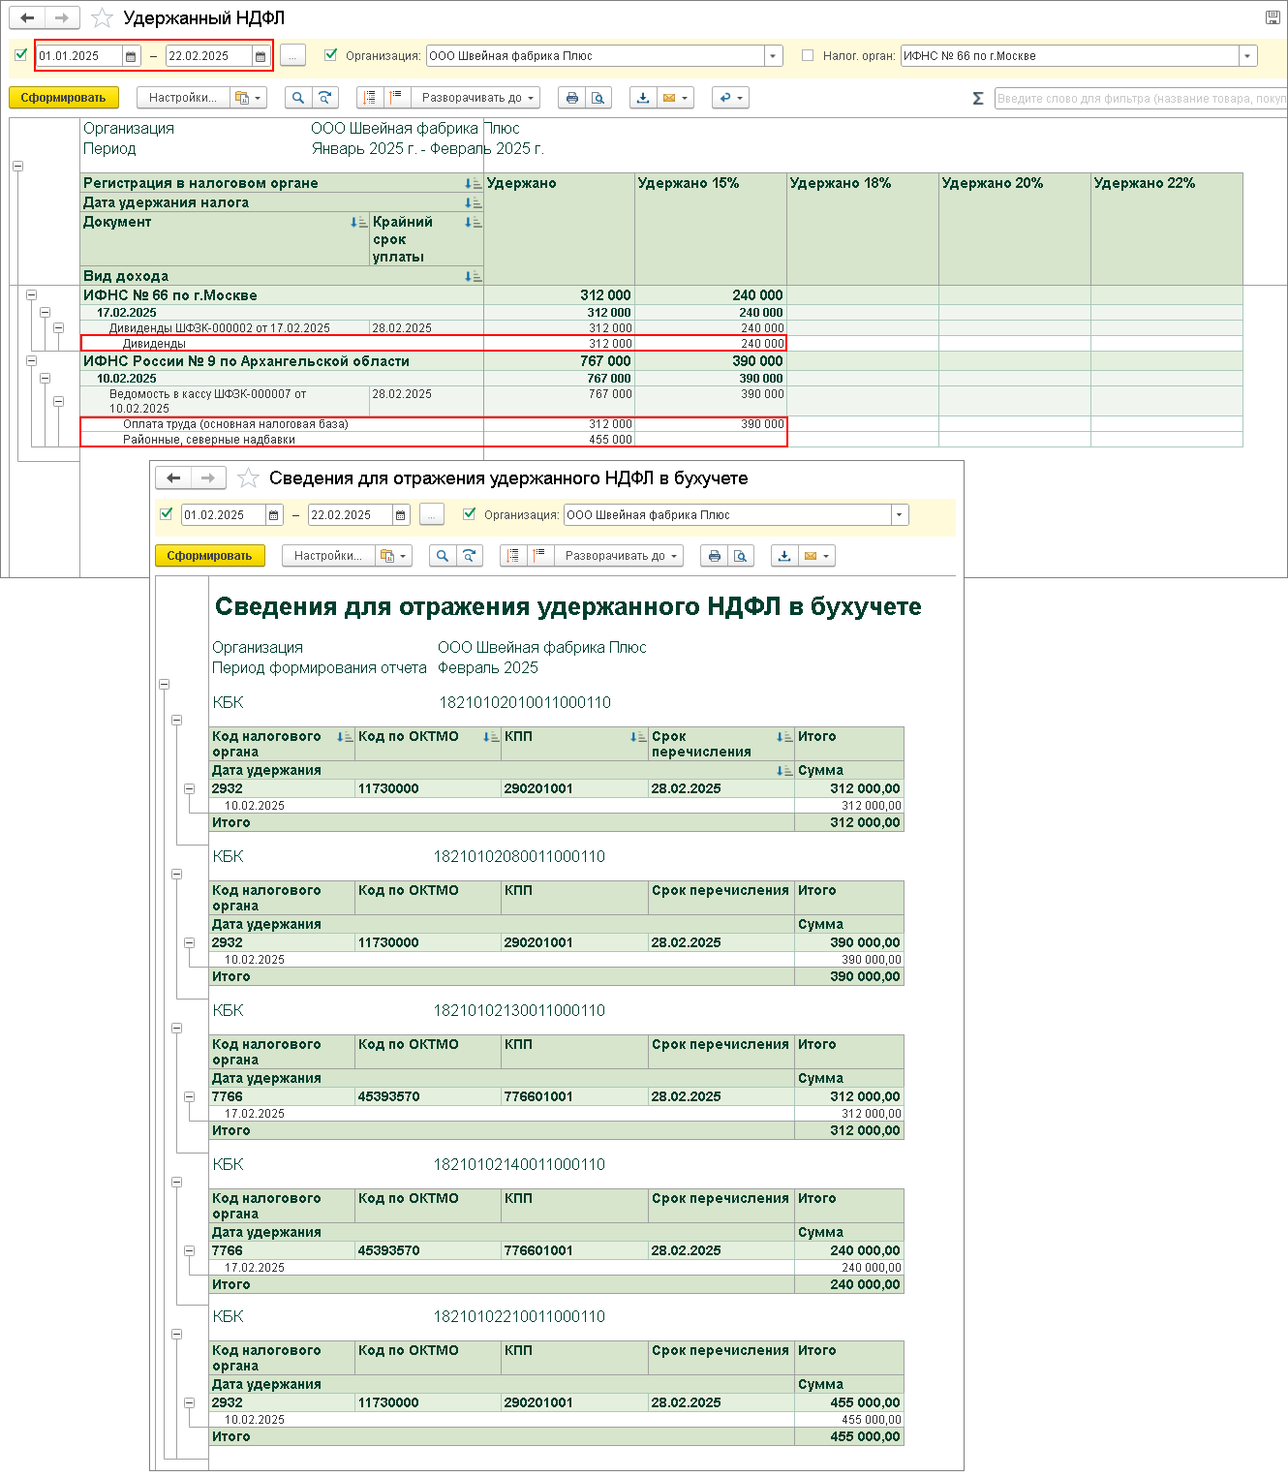This screenshot has width=1288, height=1477.
Task: Click find icon in Удержанный НДФЛ toolbar
Action: pos(298,98)
